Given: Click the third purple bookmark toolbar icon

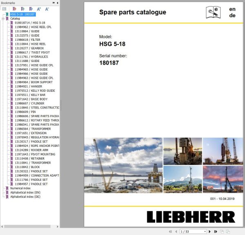Looking at the screenshot, I should click(x=31, y=9).
